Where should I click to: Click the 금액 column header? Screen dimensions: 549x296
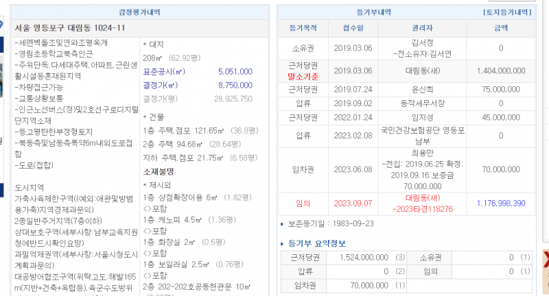coord(500,28)
